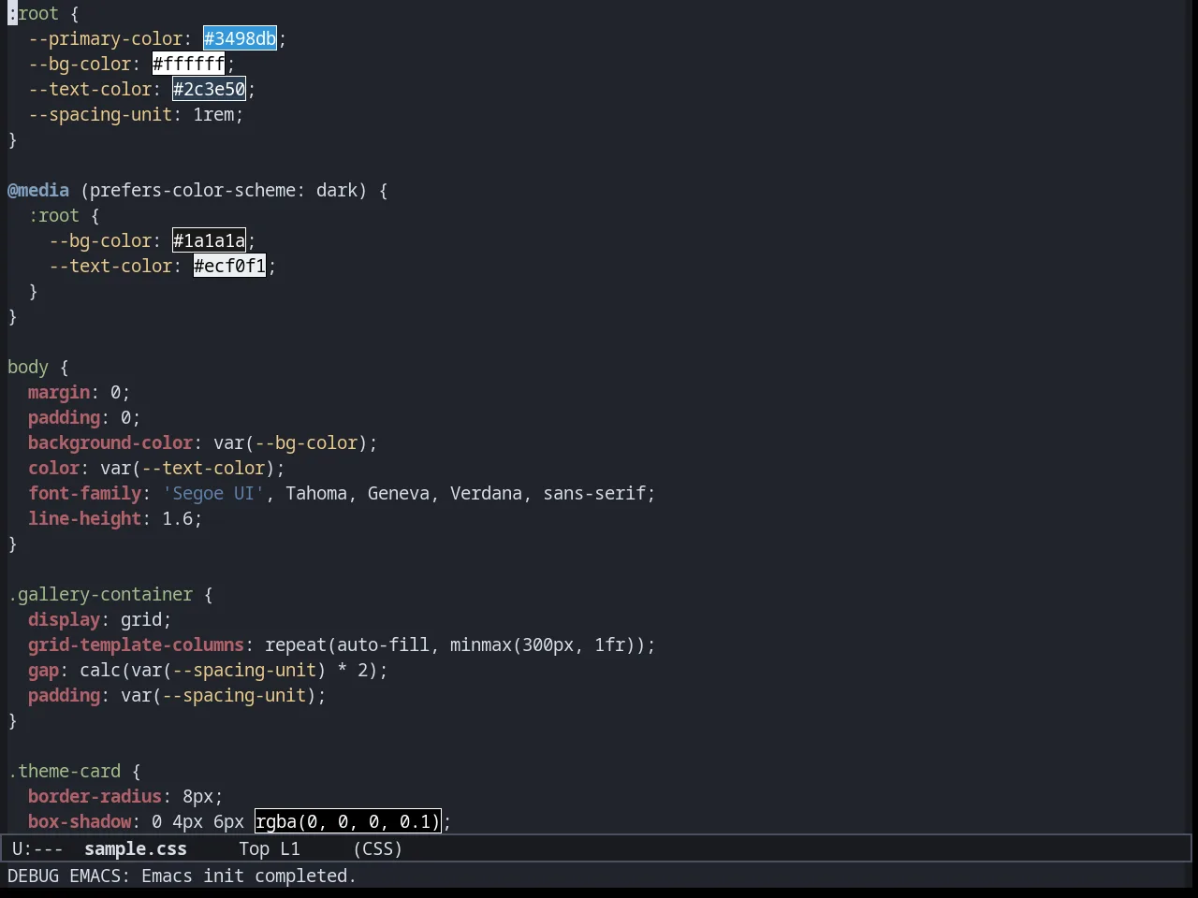Viewport: 1198px width, 898px height.
Task: Click the ':root' selector inside the media query
Action: 54,215
